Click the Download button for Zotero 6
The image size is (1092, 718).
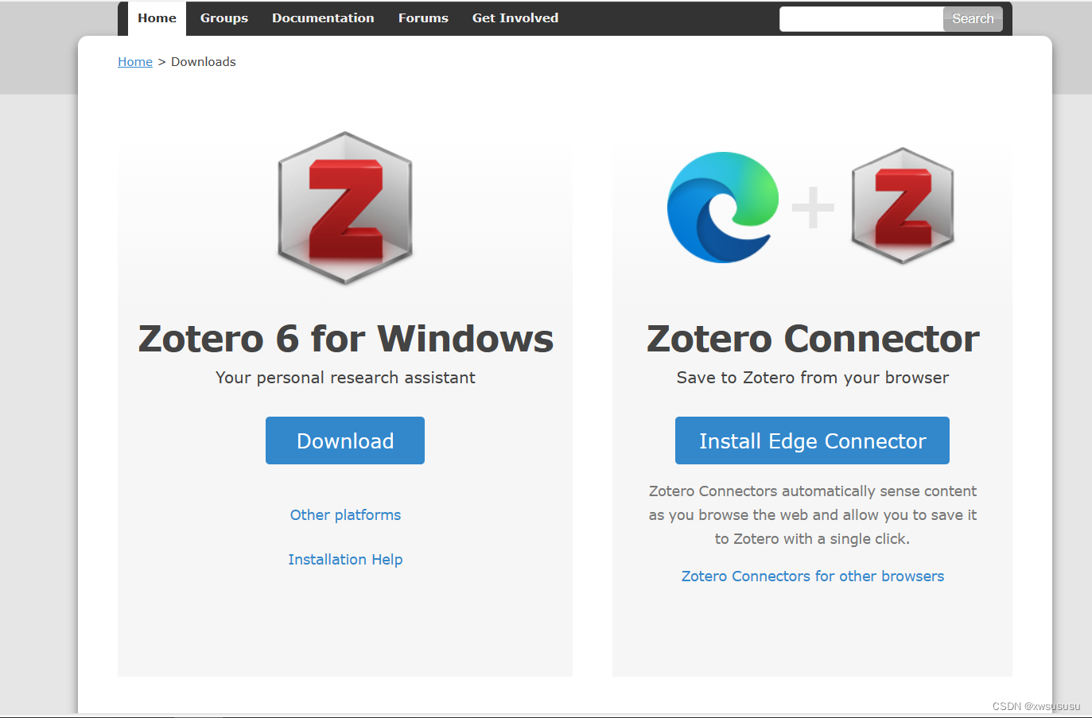pyautogui.click(x=344, y=441)
